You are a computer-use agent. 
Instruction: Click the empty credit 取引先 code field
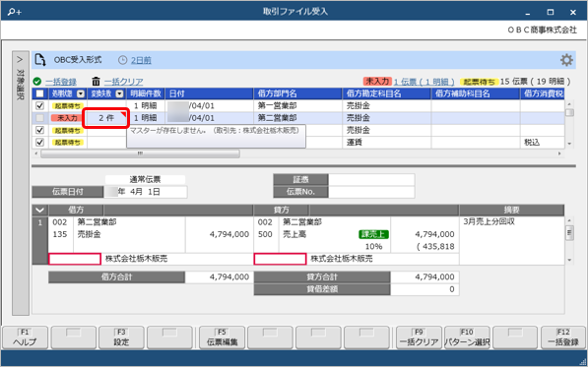click(280, 259)
